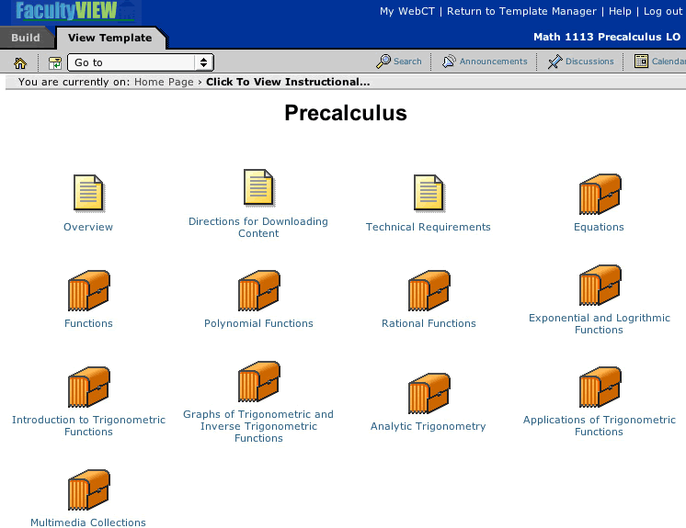The height and width of the screenshot is (528, 686).
Task: Click the Precalculus page heading
Action: coord(346,113)
